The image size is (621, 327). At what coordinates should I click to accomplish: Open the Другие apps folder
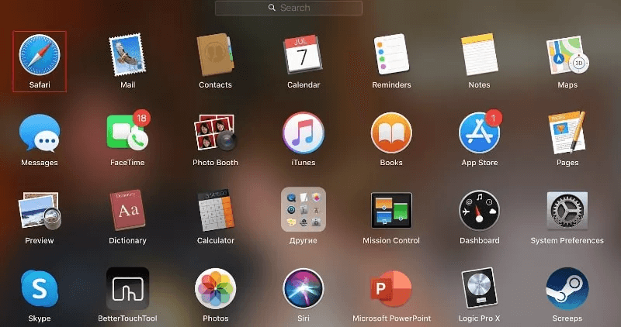click(x=304, y=209)
